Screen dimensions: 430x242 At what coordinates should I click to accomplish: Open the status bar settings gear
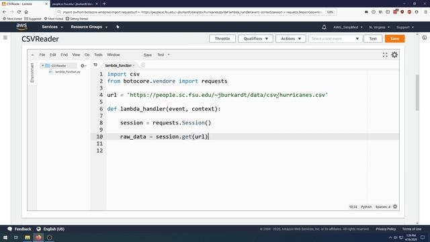(395, 206)
